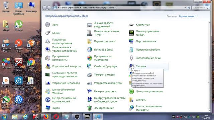This screenshot has height=120, width=214.
Task: Click the scrollbar down arrow
Action: click(209, 110)
